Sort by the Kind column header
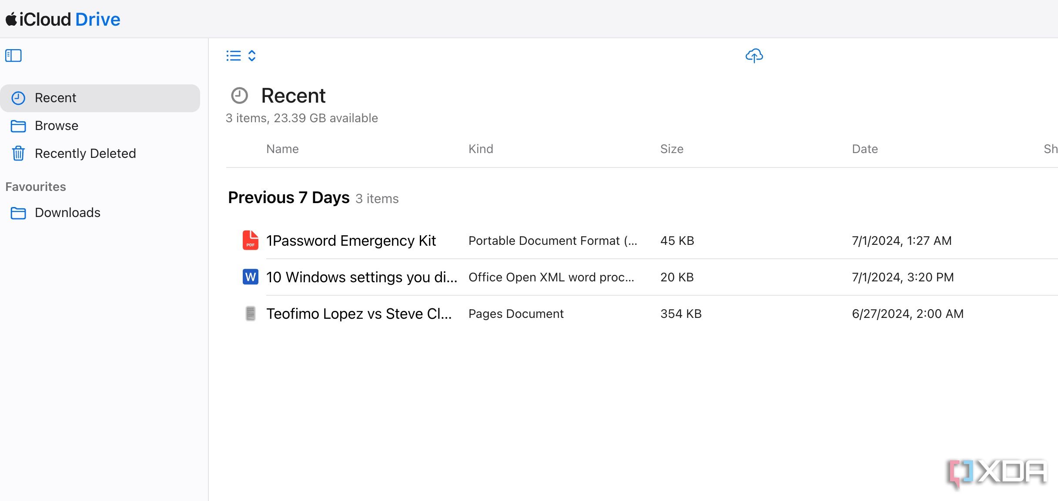Viewport: 1058px width, 501px height. coord(481,149)
